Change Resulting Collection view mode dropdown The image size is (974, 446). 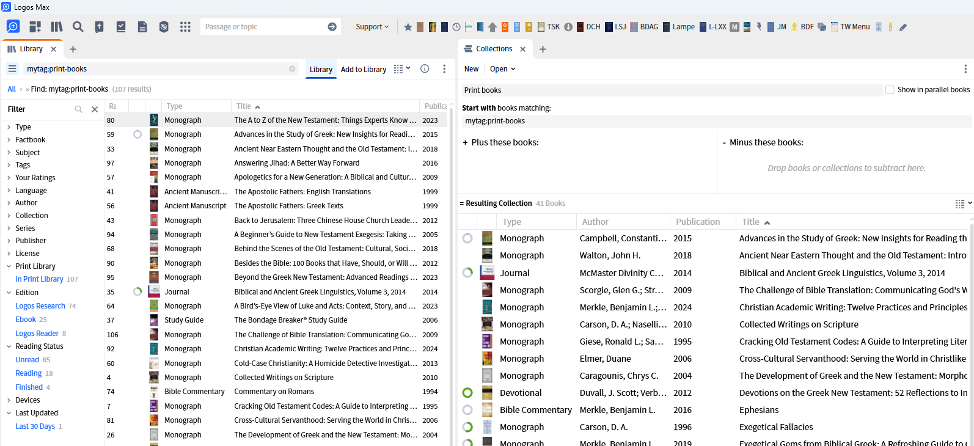coord(964,203)
